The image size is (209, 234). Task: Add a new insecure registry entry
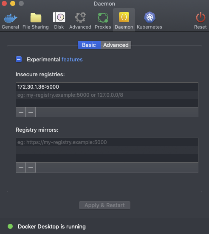click(21, 112)
